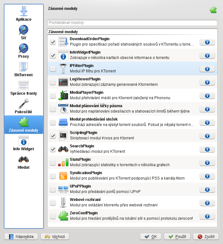Click the DownloadOrderPlugin list icon
This screenshot has height=244, width=223.
pos(63,42)
